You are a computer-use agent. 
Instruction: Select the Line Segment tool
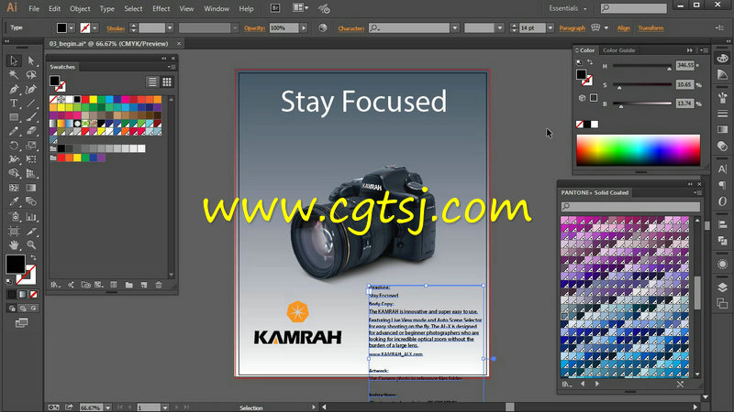pyautogui.click(x=31, y=103)
